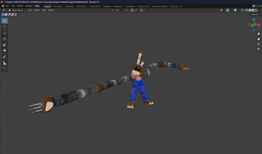The height and width of the screenshot is (154, 262).
Task: Open the gizmo options dropdown arrow
Action: click(231, 10)
